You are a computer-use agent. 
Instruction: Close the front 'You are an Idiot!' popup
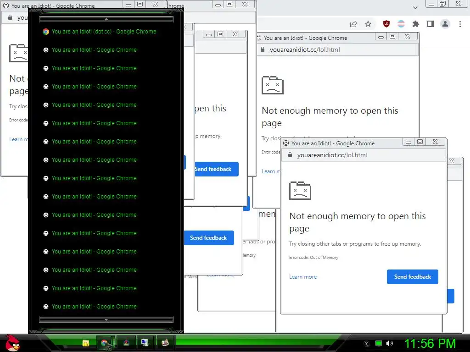click(x=435, y=142)
